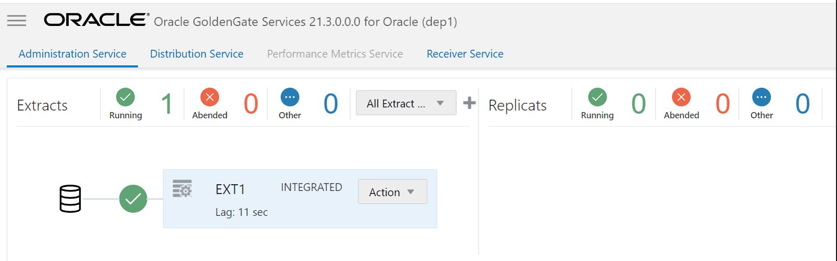Click the EXT1 extract name link

click(x=230, y=189)
